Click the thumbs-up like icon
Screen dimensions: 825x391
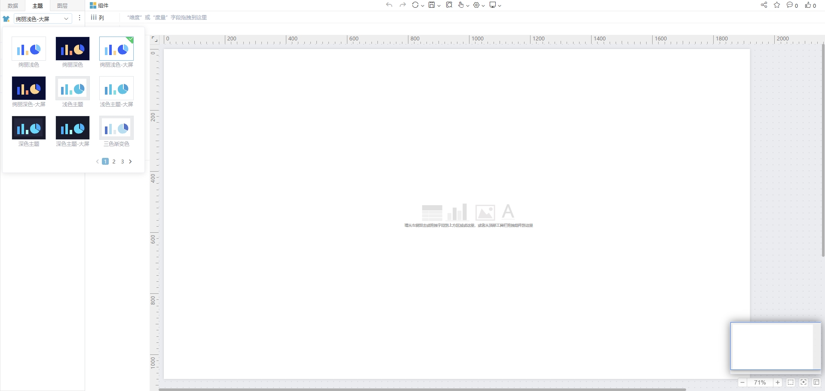808,5
